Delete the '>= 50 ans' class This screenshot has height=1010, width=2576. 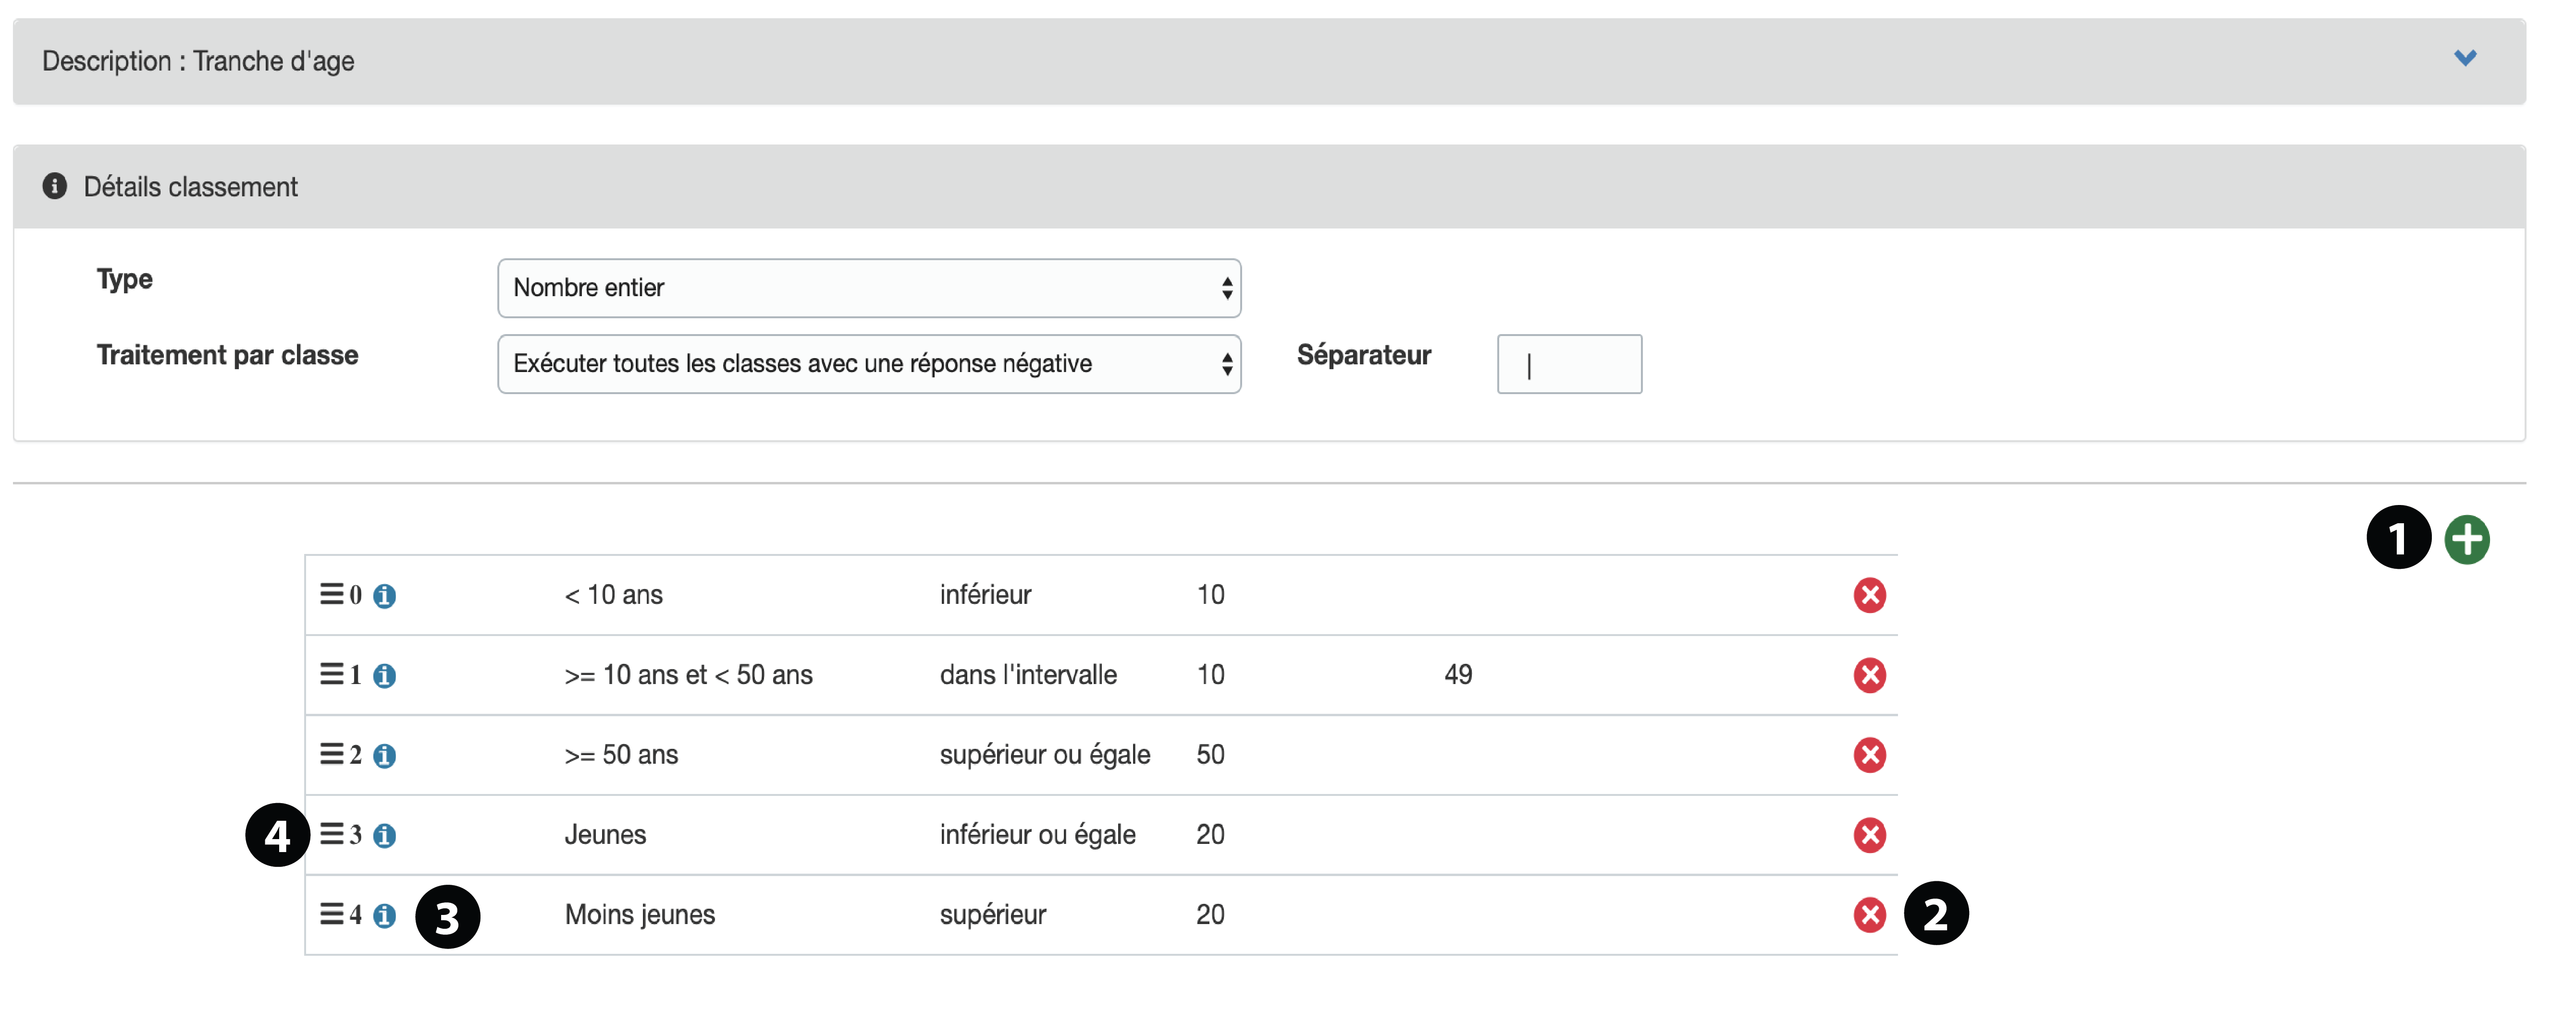point(1868,755)
